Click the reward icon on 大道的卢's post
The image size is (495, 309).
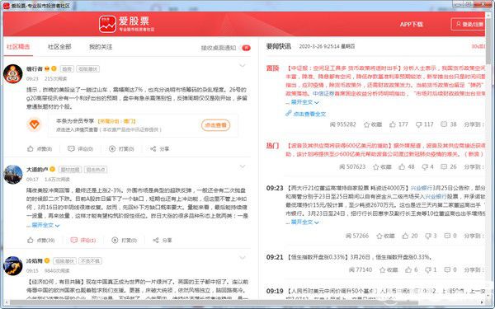pyautogui.click(x=115, y=240)
